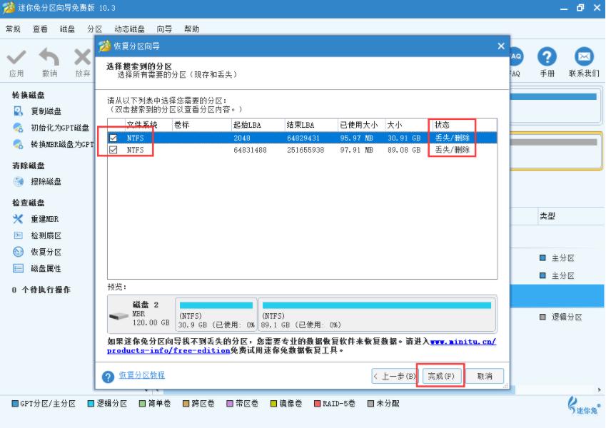Click the 完成(F) Finish button
This screenshot has height=428, width=606.
click(440, 376)
